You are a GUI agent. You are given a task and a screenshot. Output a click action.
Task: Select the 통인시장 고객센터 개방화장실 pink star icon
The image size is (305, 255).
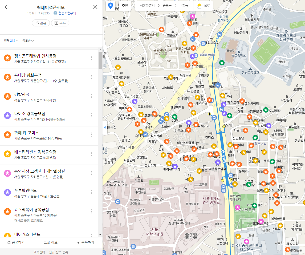click(x=7, y=173)
